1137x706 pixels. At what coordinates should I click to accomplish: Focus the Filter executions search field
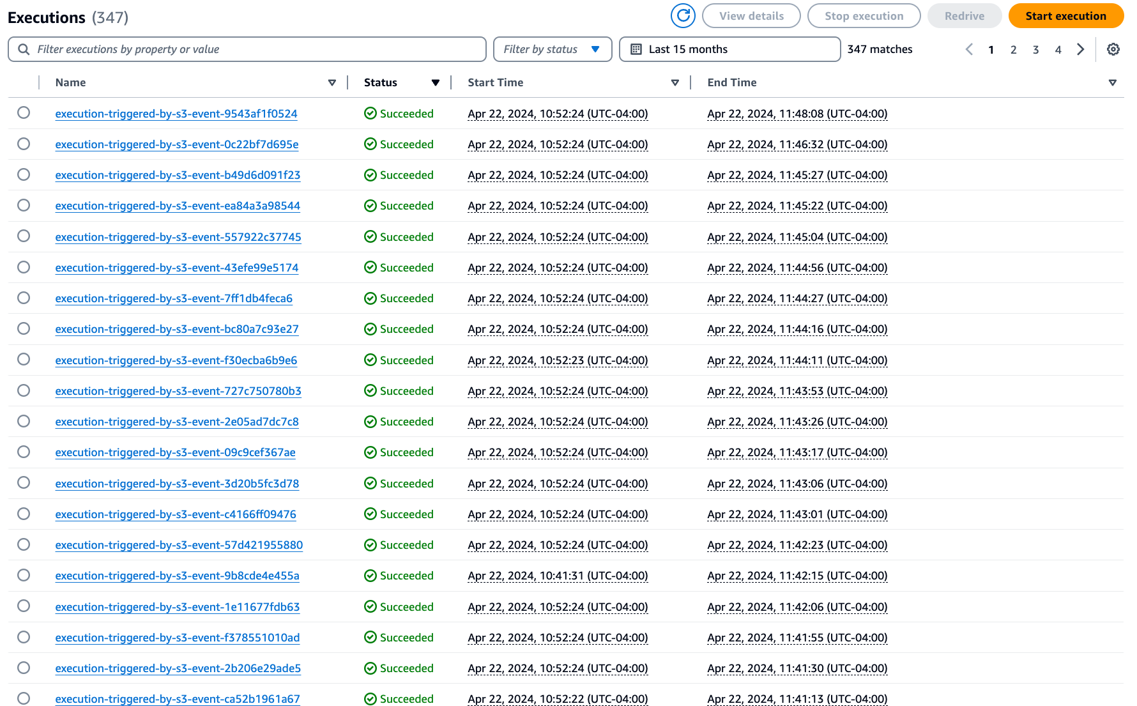(x=247, y=49)
